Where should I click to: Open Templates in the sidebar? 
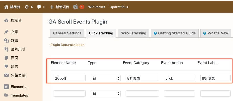click(19, 95)
